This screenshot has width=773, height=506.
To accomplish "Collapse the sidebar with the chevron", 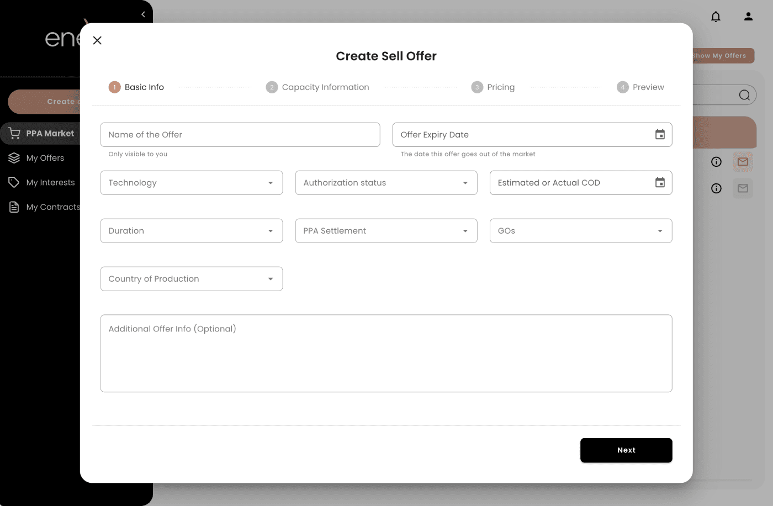I will [143, 14].
